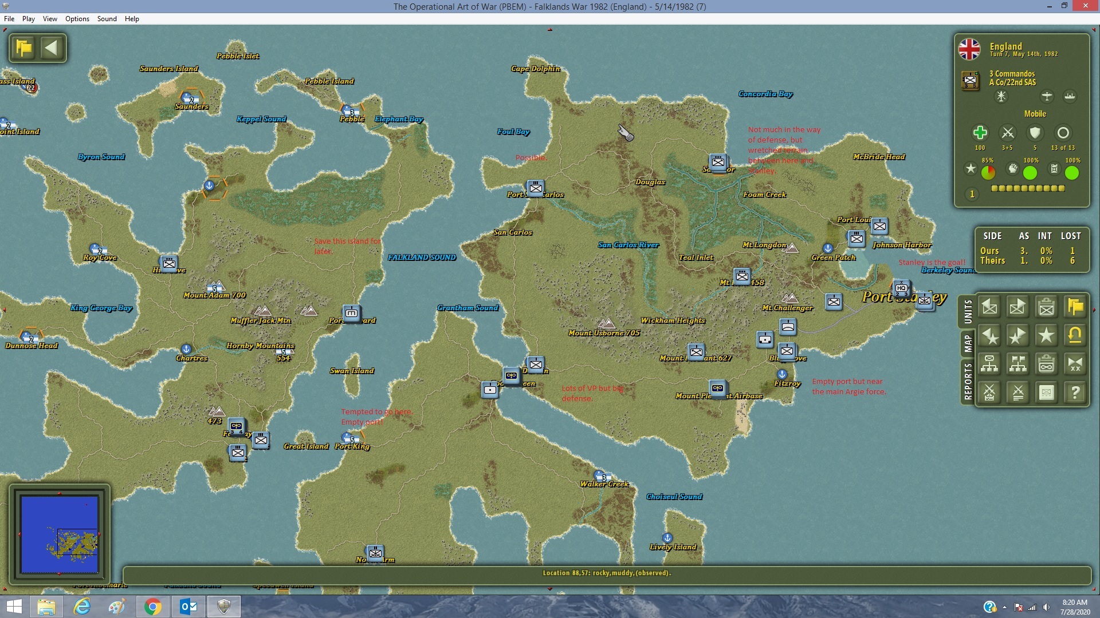Click the Union Jack flag emblem
1100x618 pixels.
(x=969, y=49)
